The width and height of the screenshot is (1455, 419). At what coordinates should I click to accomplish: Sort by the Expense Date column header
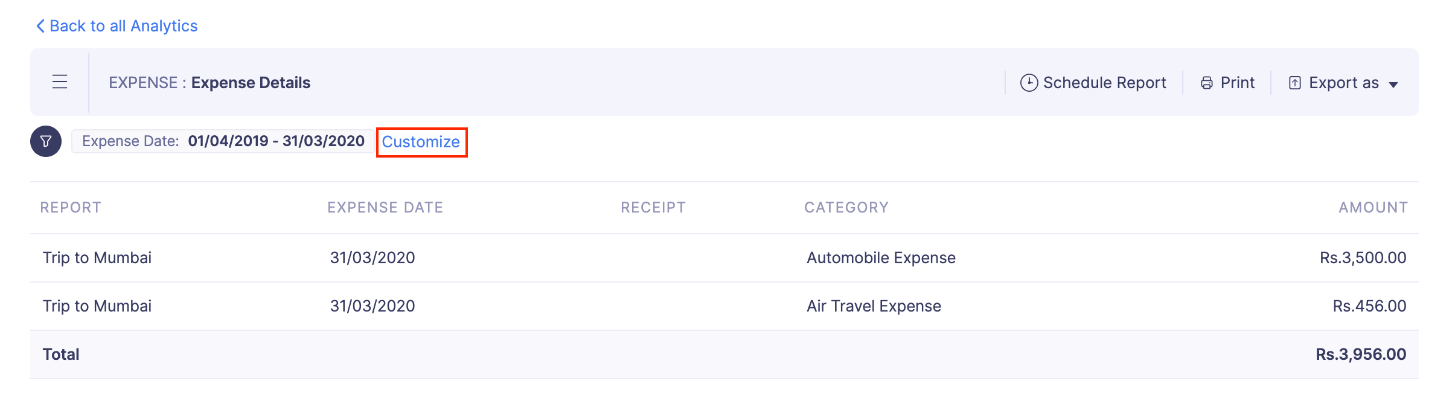coord(385,208)
